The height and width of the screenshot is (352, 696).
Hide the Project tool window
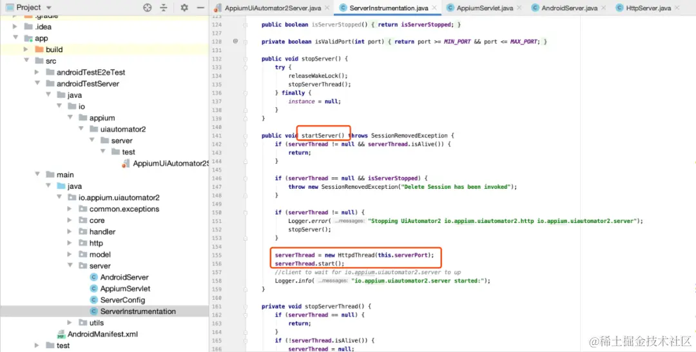200,8
